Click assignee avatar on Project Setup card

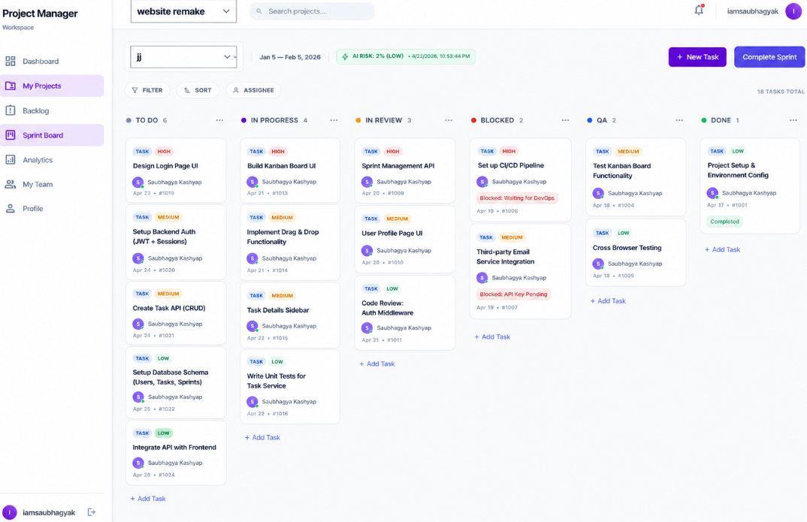coord(712,193)
